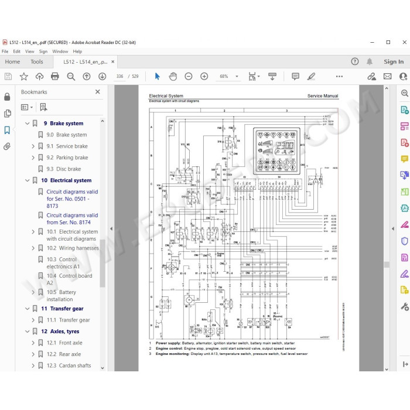
Task: Select the Highlight text pen tool
Action: [311, 76]
